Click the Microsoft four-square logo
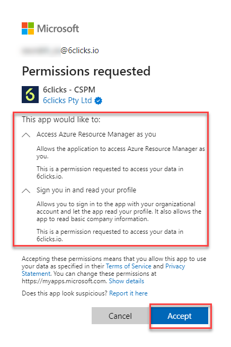231x347 pixels. pos(28,28)
